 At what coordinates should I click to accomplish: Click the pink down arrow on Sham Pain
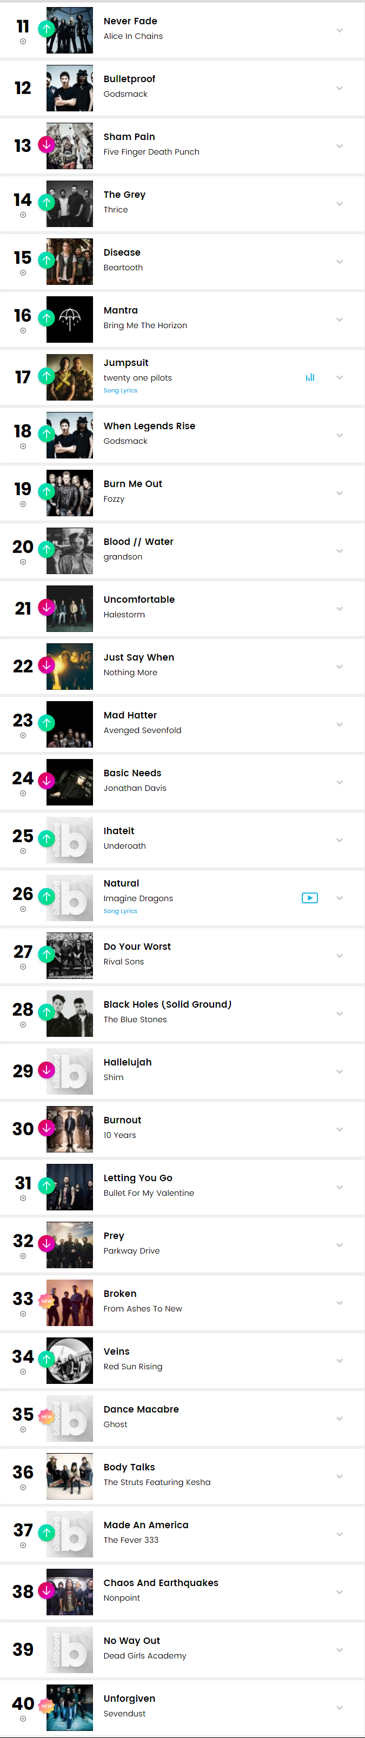pyautogui.click(x=47, y=144)
